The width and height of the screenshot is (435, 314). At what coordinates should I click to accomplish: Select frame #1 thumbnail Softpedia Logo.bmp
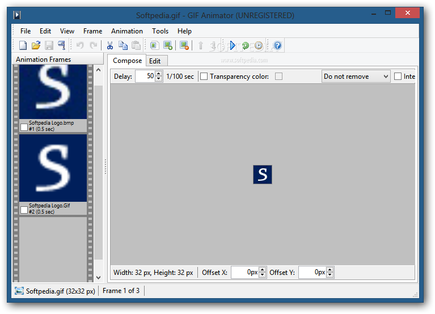[x=53, y=92]
